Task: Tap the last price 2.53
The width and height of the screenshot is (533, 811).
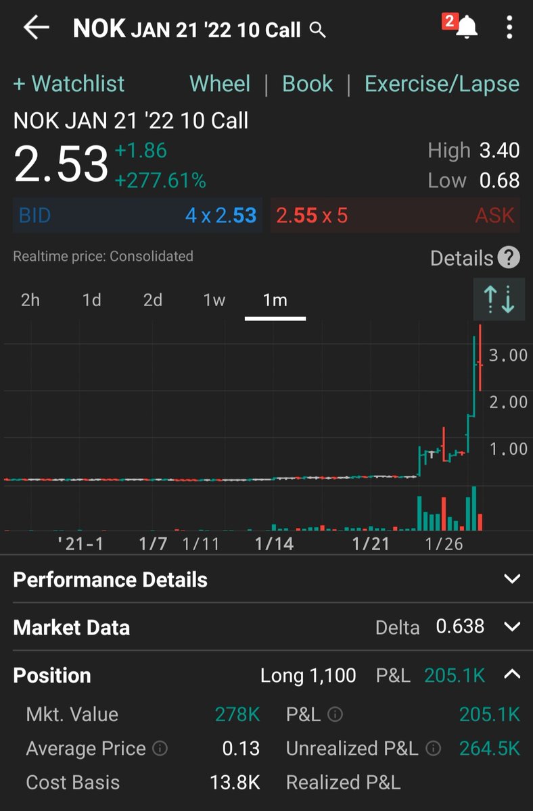Action: (61, 165)
